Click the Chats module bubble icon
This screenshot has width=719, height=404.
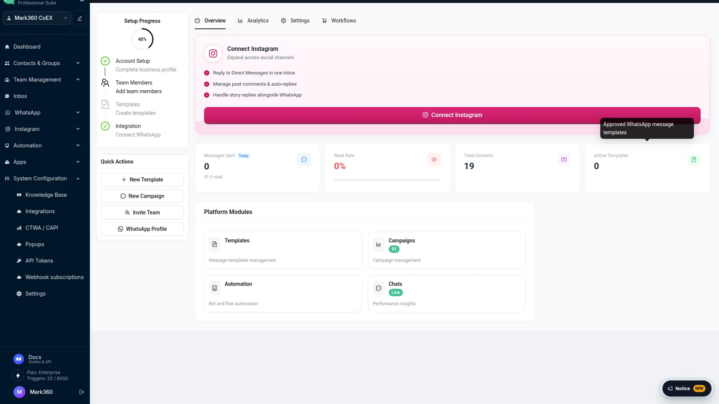click(x=378, y=288)
